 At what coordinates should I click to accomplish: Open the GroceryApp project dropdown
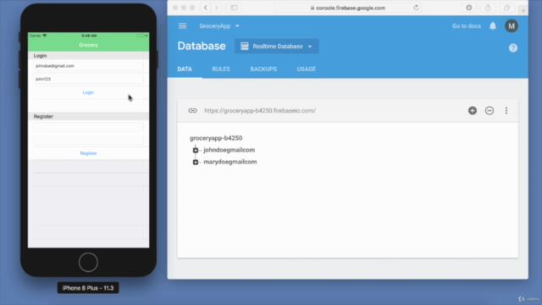point(219,26)
